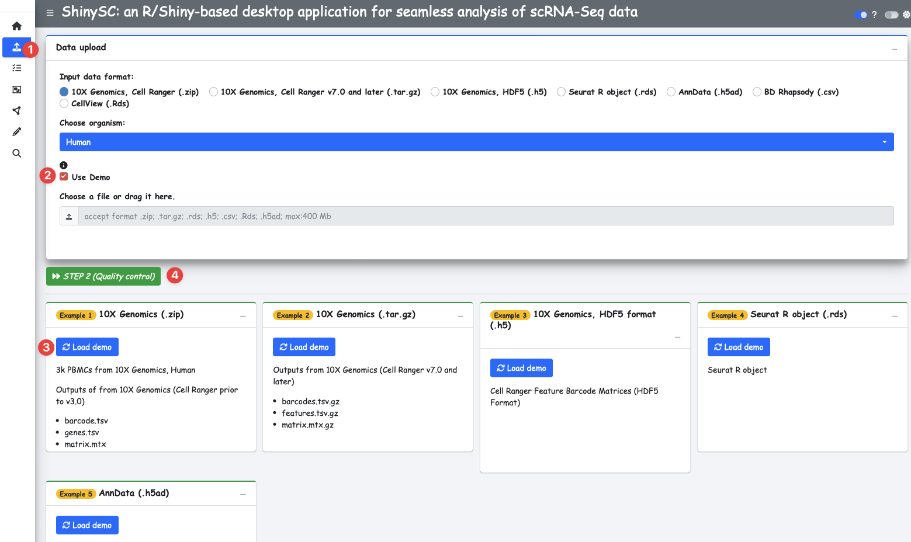Open the checklist (quality control) sidebar icon
Screen dimensions: 911x542
pyautogui.click(x=17, y=68)
